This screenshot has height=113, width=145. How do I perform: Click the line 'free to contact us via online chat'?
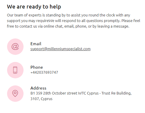68,26
